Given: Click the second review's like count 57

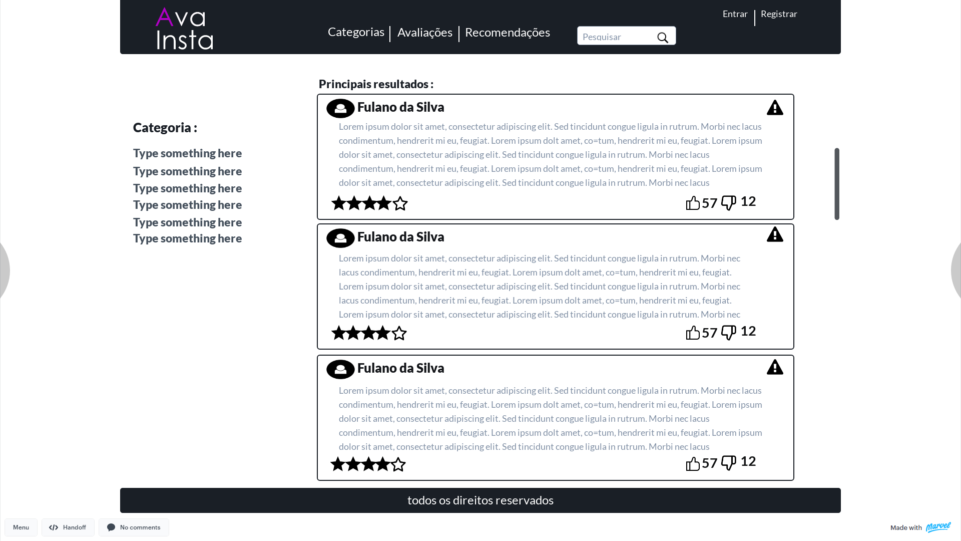Looking at the screenshot, I should pos(709,333).
